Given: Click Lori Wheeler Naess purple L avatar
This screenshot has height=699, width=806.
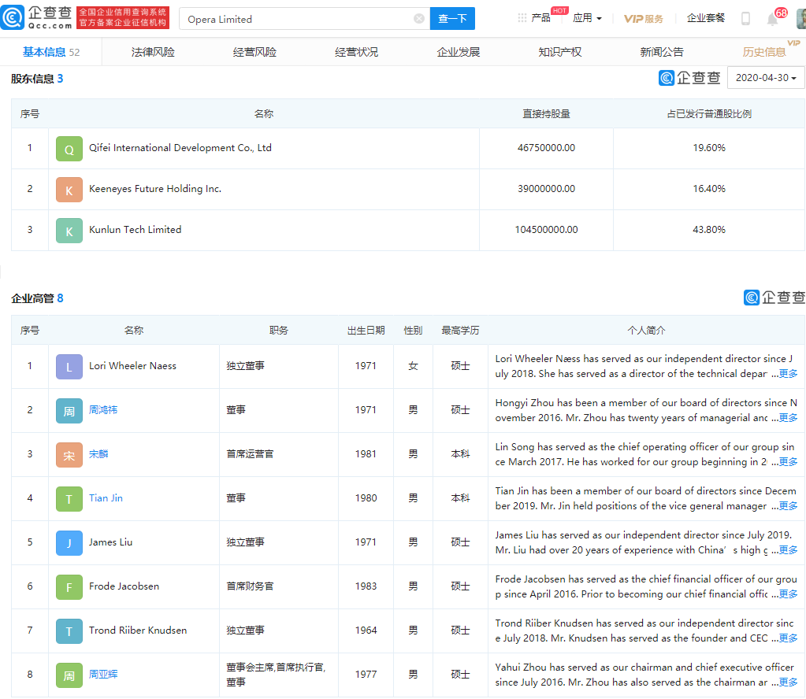Looking at the screenshot, I should point(69,367).
